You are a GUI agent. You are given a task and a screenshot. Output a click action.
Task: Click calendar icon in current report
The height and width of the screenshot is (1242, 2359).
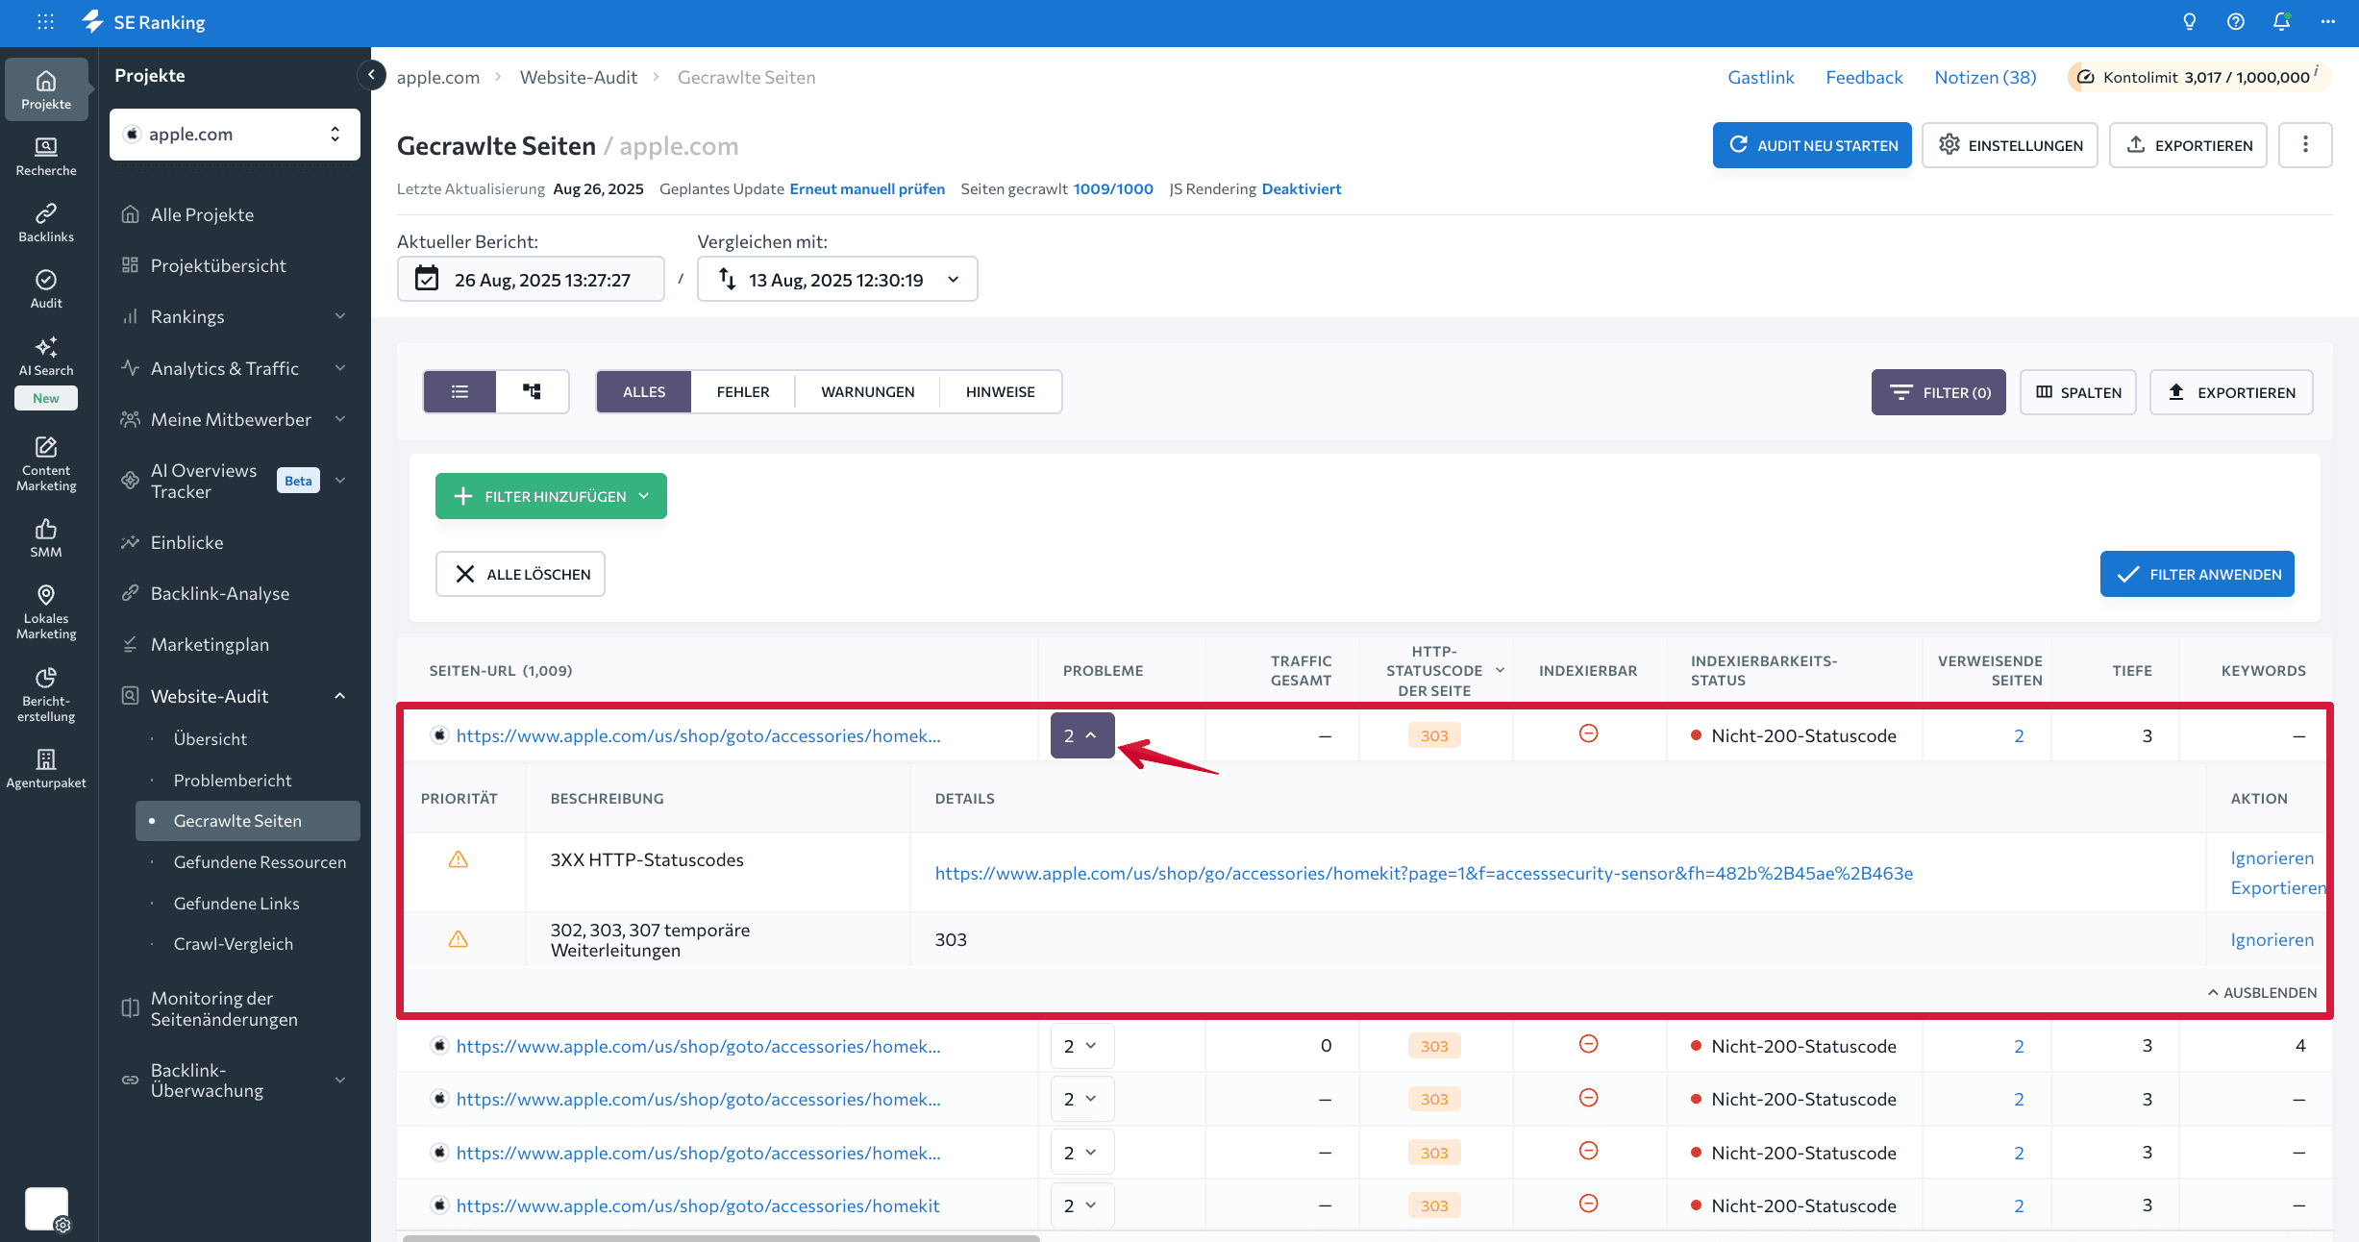coord(426,279)
